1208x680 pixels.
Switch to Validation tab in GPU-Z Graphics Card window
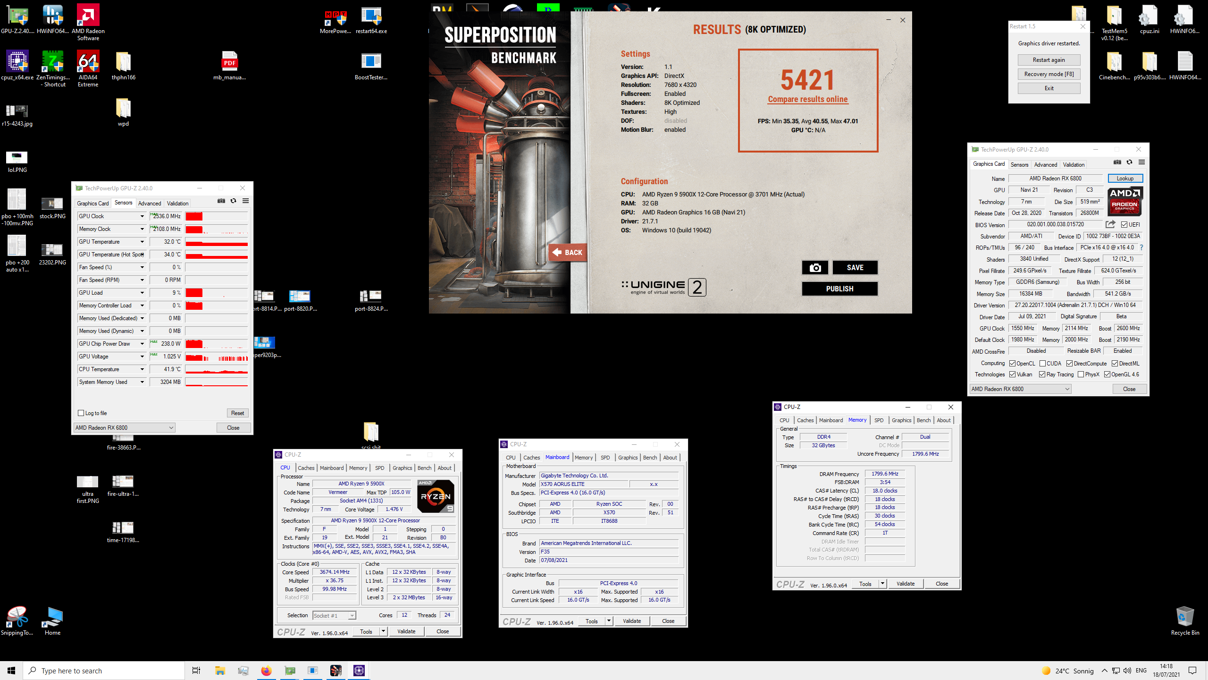point(1074,165)
